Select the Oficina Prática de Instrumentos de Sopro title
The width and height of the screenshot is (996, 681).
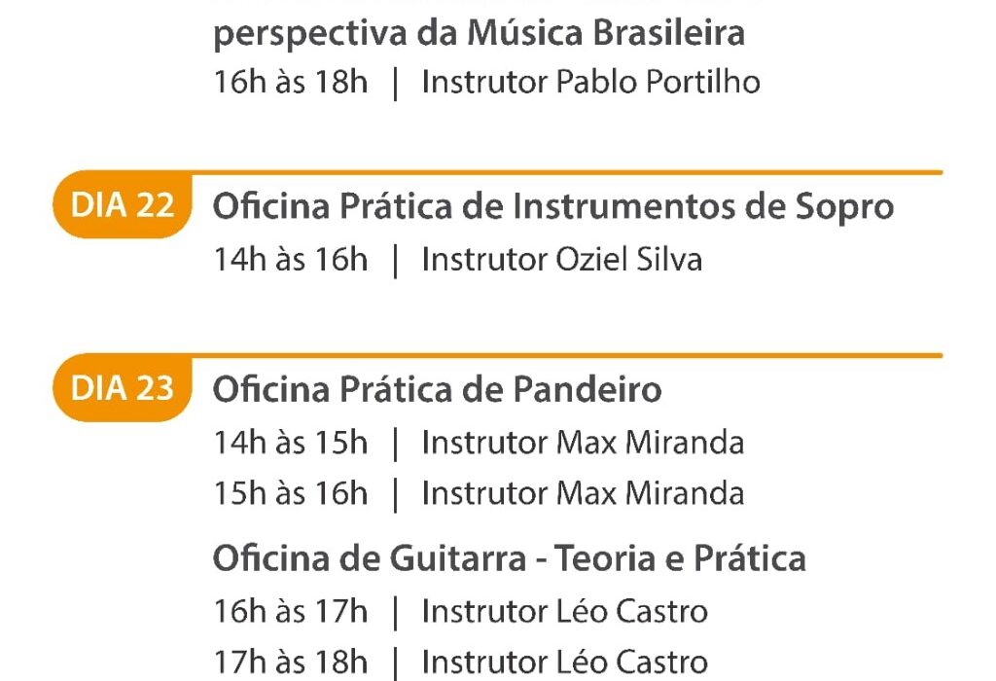552,207
